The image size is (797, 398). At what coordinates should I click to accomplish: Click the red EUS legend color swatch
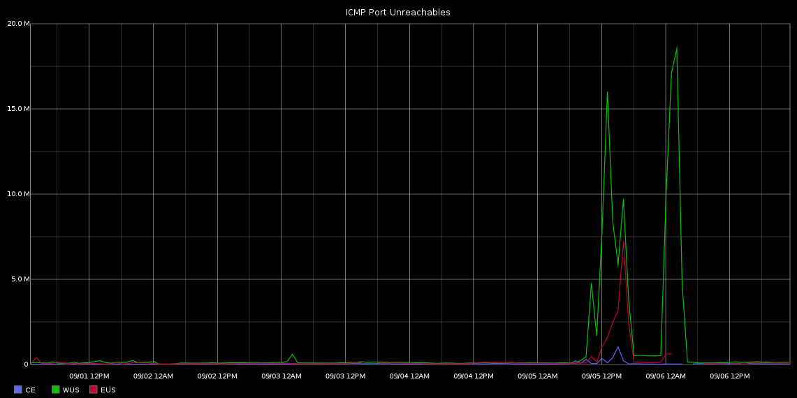(94, 390)
